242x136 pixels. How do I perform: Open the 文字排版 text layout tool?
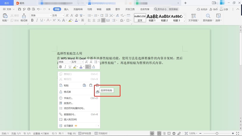pos(193,18)
